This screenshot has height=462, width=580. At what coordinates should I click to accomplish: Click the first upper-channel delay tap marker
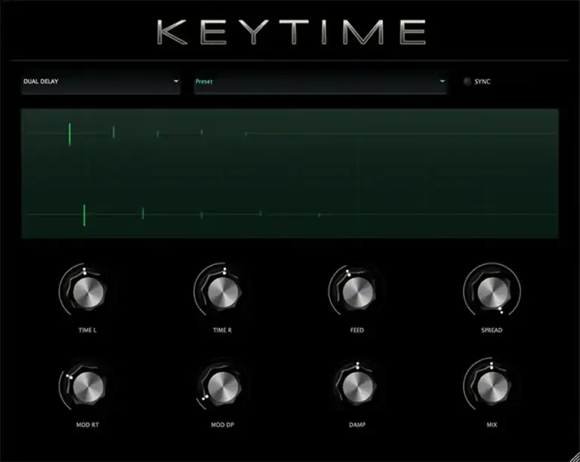69,134
